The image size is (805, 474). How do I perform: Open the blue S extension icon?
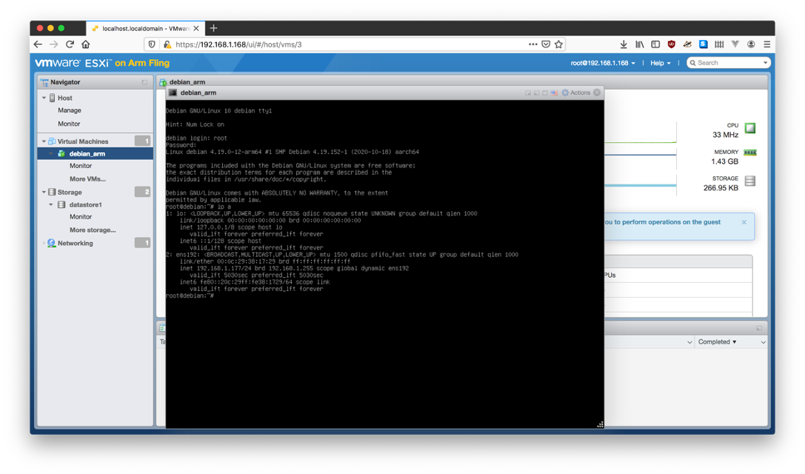pos(704,44)
